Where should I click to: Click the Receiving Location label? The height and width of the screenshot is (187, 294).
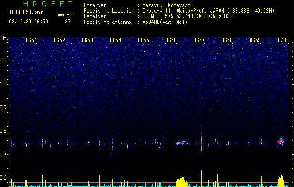[x=109, y=11]
